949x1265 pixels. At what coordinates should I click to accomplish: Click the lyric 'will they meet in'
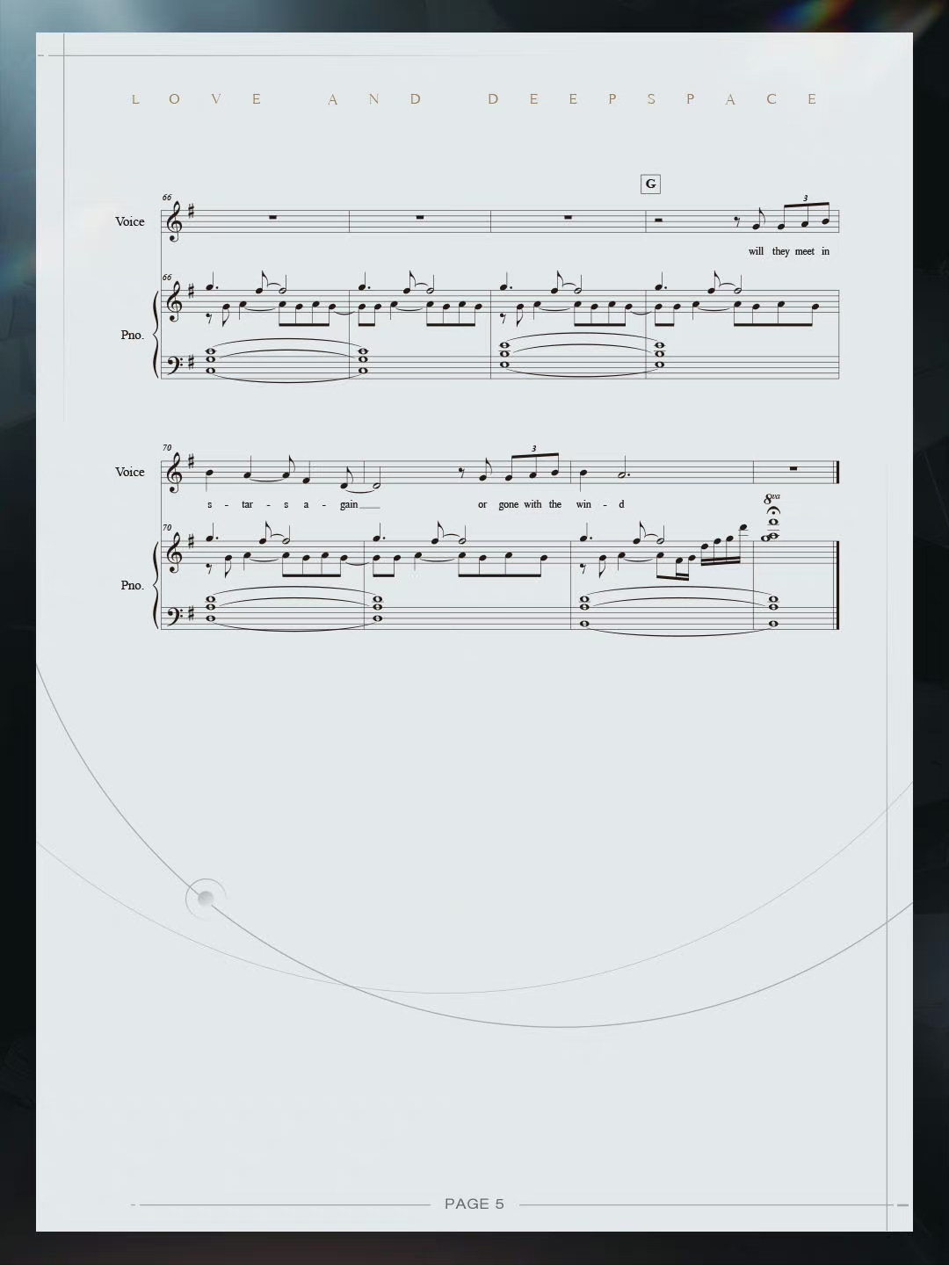click(x=789, y=251)
